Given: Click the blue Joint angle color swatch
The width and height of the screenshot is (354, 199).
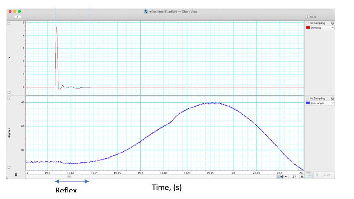Looking at the screenshot, I should 308,103.
